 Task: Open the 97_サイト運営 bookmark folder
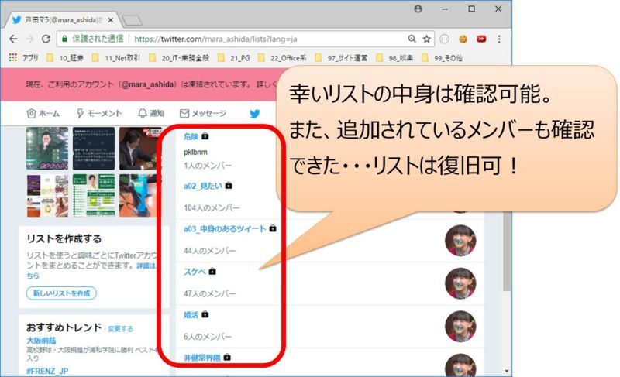click(341, 57)
